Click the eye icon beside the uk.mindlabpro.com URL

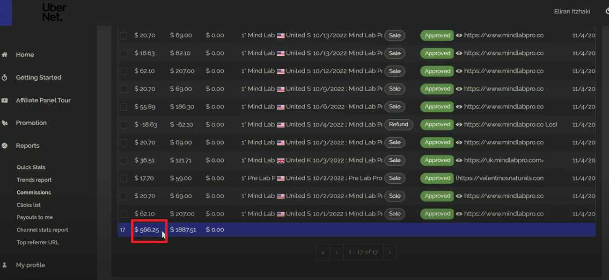[459, 160]
